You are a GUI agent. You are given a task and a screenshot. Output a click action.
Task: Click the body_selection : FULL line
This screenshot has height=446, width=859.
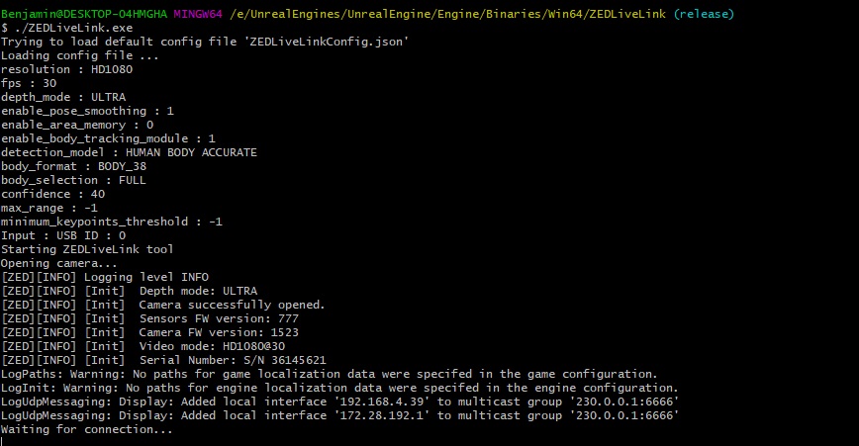pos(74,180)
